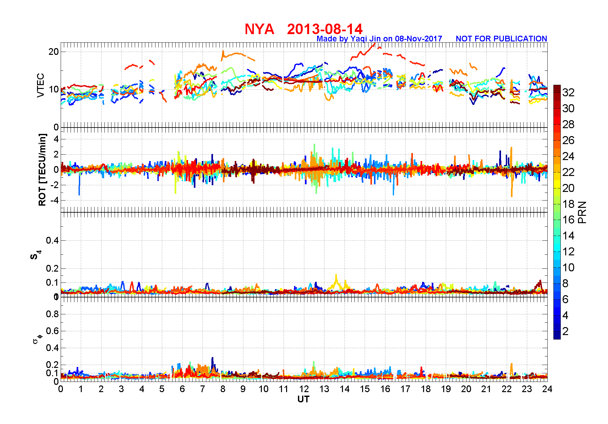The image size is (608, 424).
Task: Click ROT axis tick label 4
Action: point(56,139)
